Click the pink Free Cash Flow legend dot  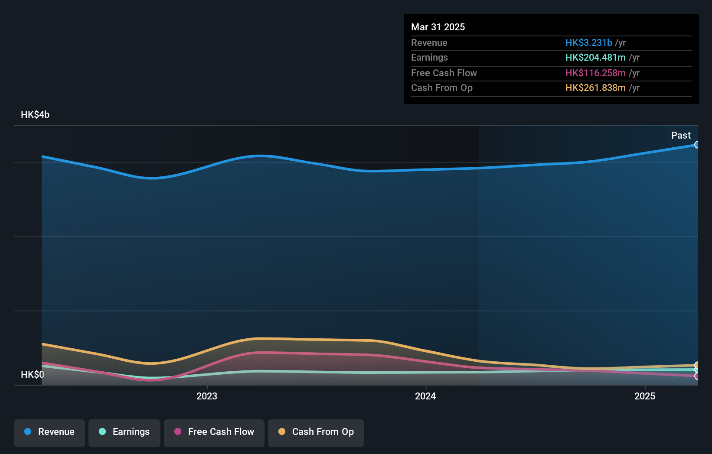pyautogui.click(x=178, y=432)
